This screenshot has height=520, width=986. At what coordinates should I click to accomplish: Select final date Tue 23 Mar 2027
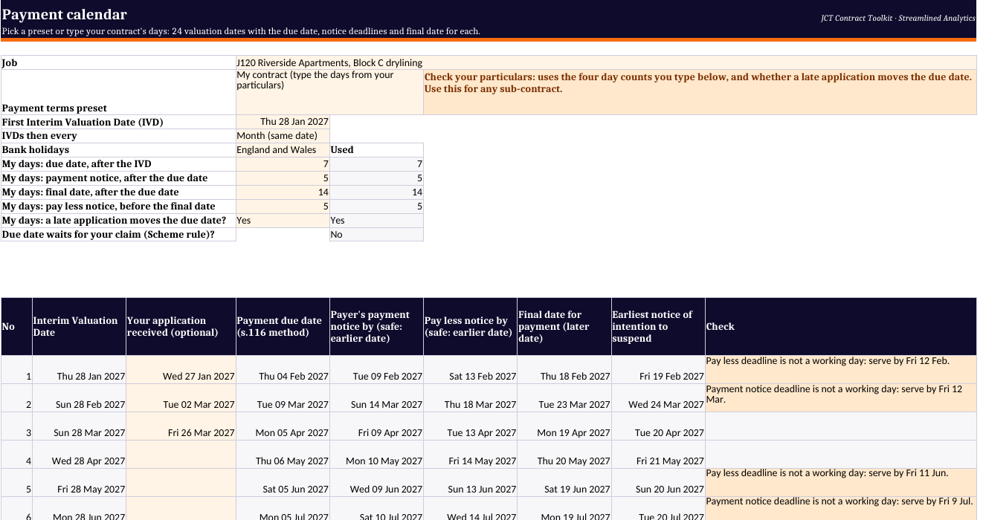[x=564, y=398]
